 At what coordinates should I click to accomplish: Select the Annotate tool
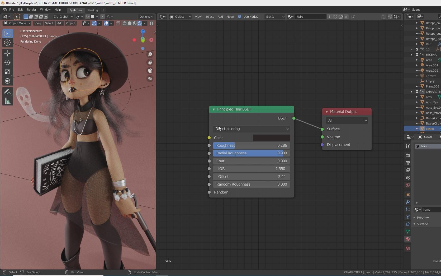coord(7,92)
